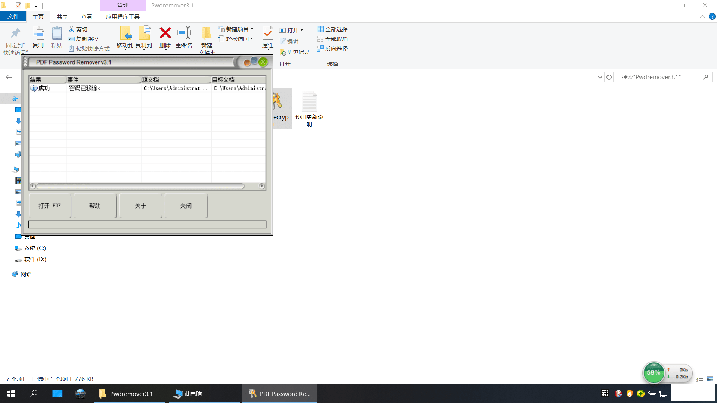Click the 结果 column header

[48, 79]
